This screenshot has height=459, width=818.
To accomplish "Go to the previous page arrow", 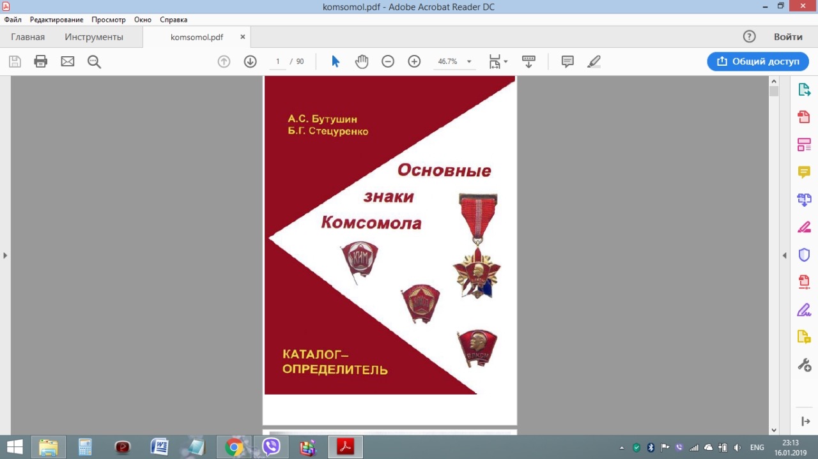I will point(224,61).
